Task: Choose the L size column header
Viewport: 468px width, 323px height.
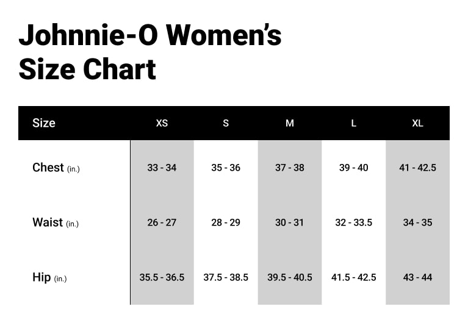Action: 354,123
